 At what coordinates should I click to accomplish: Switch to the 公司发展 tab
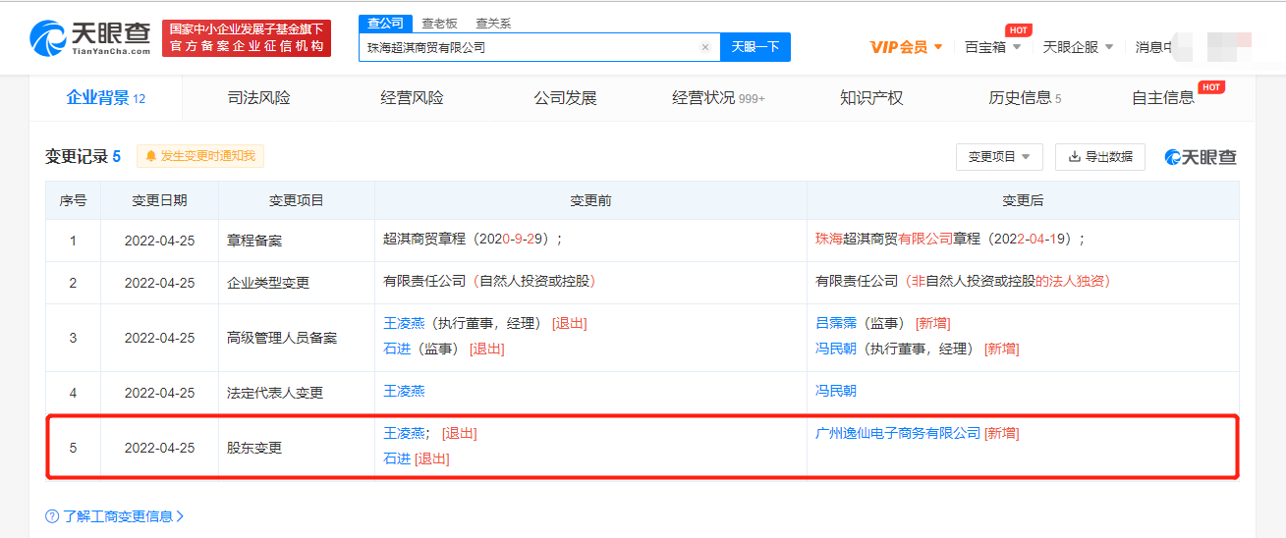point(565,98)
